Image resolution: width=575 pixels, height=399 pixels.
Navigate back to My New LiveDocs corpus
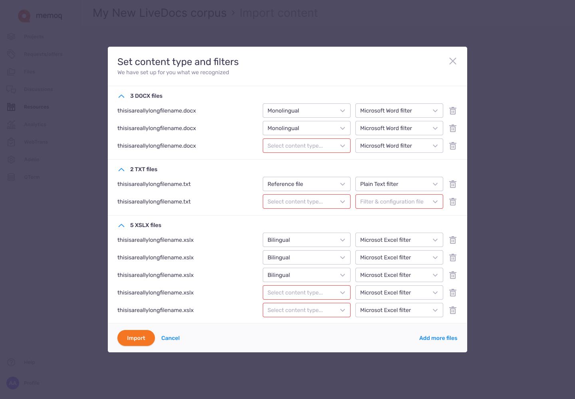coord(159,13)
